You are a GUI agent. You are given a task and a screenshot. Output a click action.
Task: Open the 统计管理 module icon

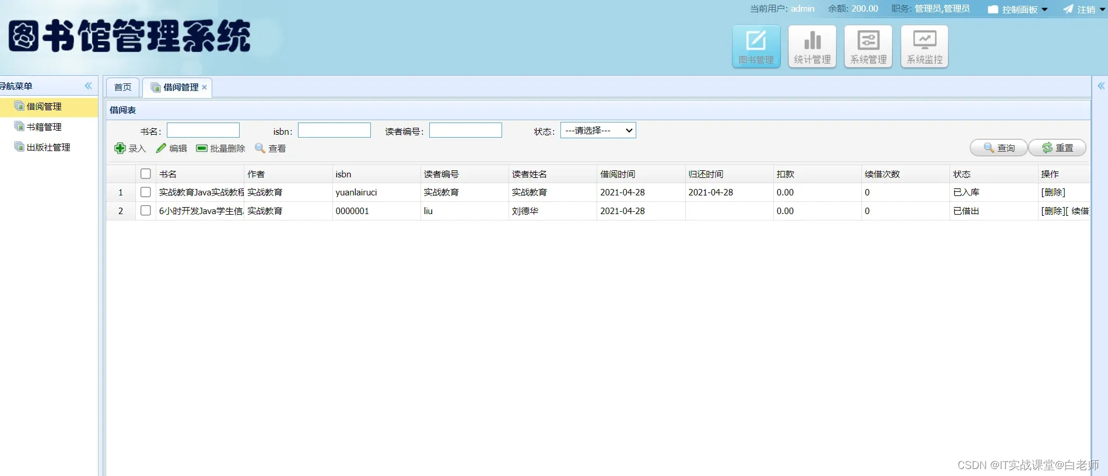coord(812,47)
